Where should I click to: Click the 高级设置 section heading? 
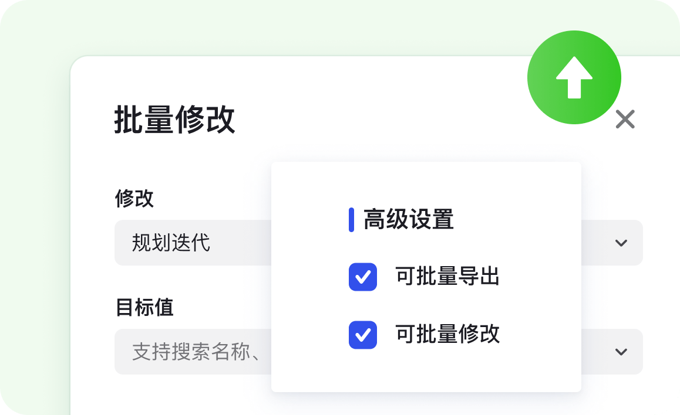click(x=409, y=220)
